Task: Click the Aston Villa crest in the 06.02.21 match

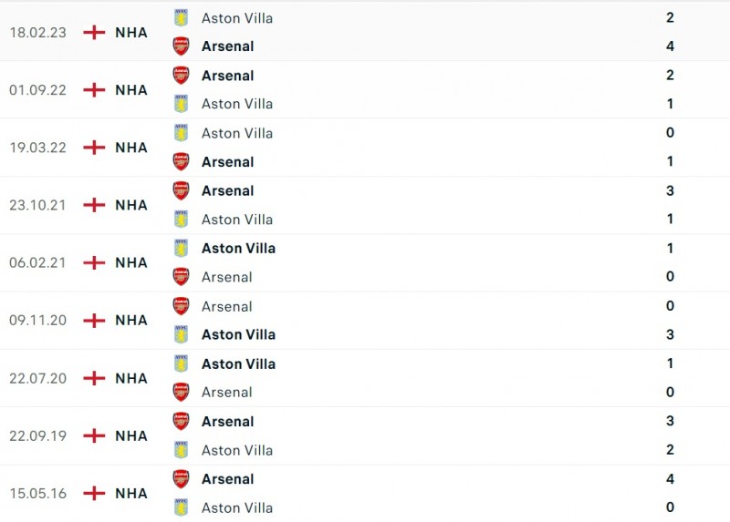Action: click(181, 248)
